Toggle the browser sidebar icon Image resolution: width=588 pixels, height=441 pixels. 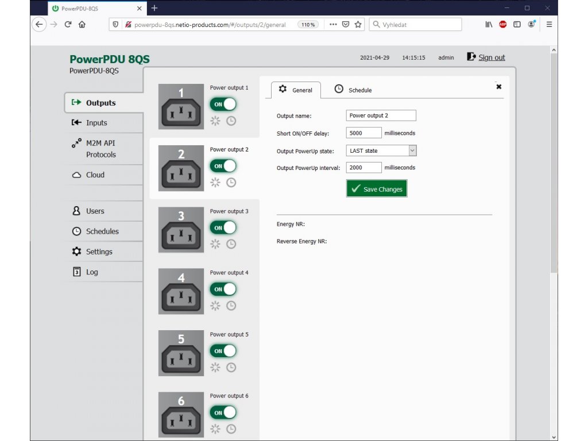point(517,24)
